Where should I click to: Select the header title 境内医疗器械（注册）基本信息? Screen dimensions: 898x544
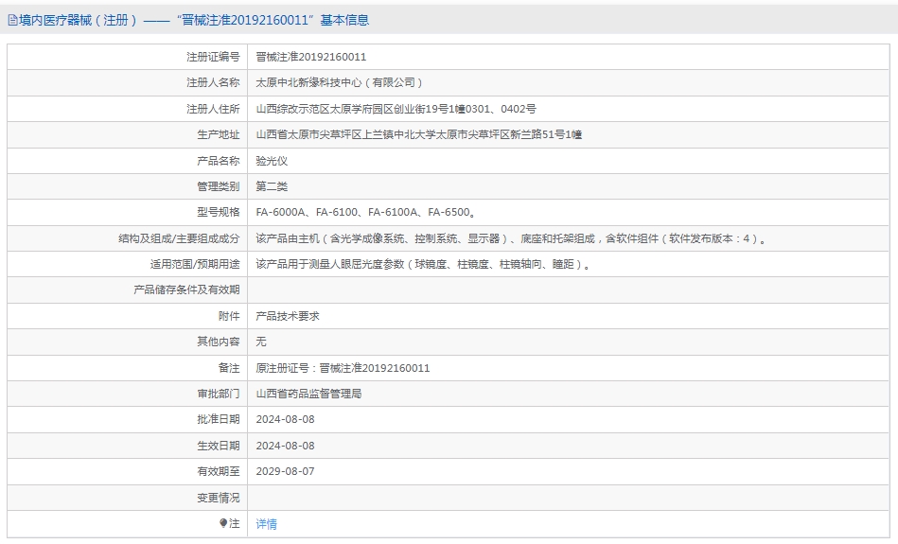194,21
